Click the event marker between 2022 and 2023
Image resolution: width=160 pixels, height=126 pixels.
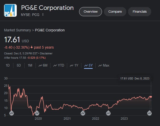click(x=108, y=113)
